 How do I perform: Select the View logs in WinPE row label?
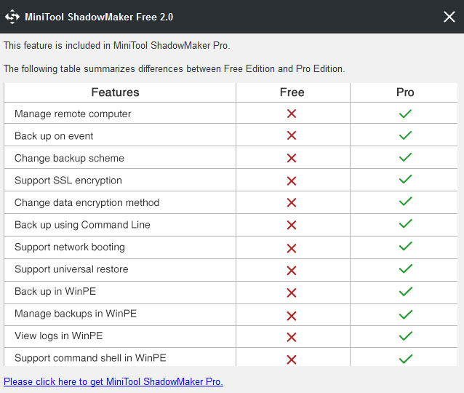[58, 336]
